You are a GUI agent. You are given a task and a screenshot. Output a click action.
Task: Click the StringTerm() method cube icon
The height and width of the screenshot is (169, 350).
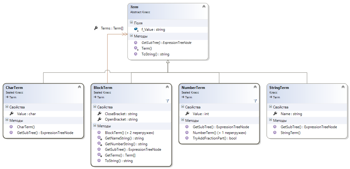point(275,132)
